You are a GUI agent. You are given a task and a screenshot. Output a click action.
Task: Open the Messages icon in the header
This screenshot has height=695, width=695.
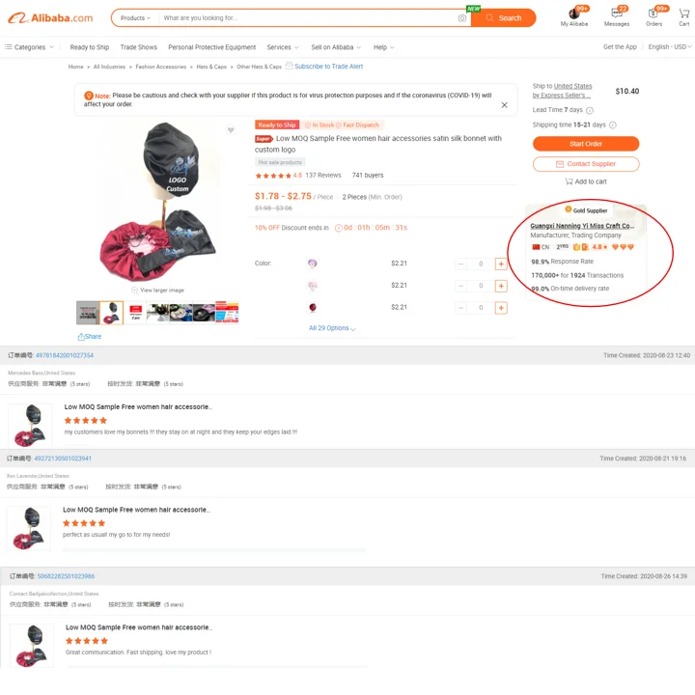[616, 14]
